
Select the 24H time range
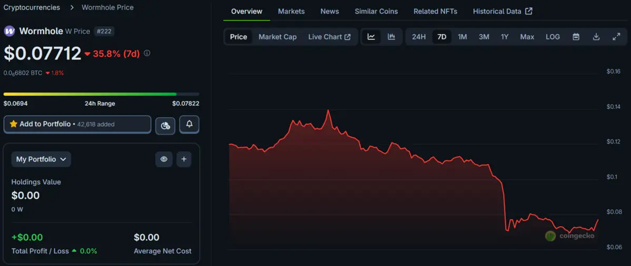click(419, 37)
